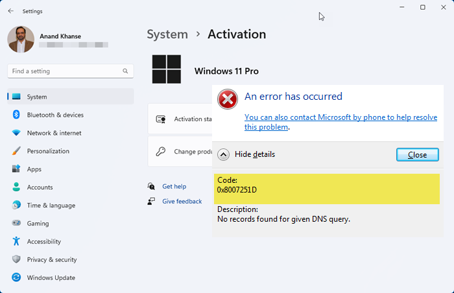Click the Personalization paintbrush icon
Screen dimensions: 454x293
[16, 151]
